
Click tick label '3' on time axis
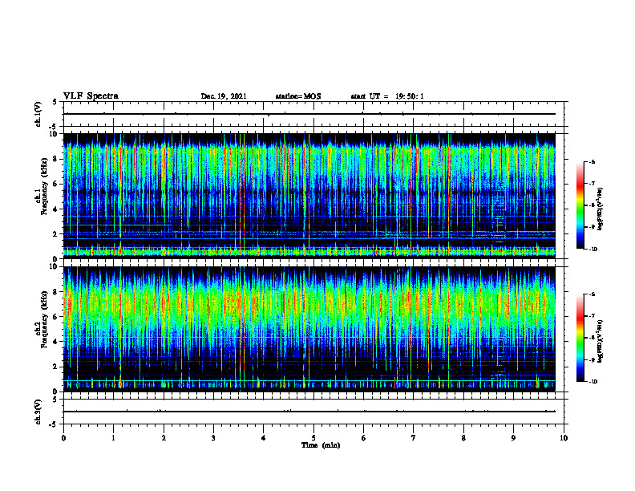(x=213, y=438)
